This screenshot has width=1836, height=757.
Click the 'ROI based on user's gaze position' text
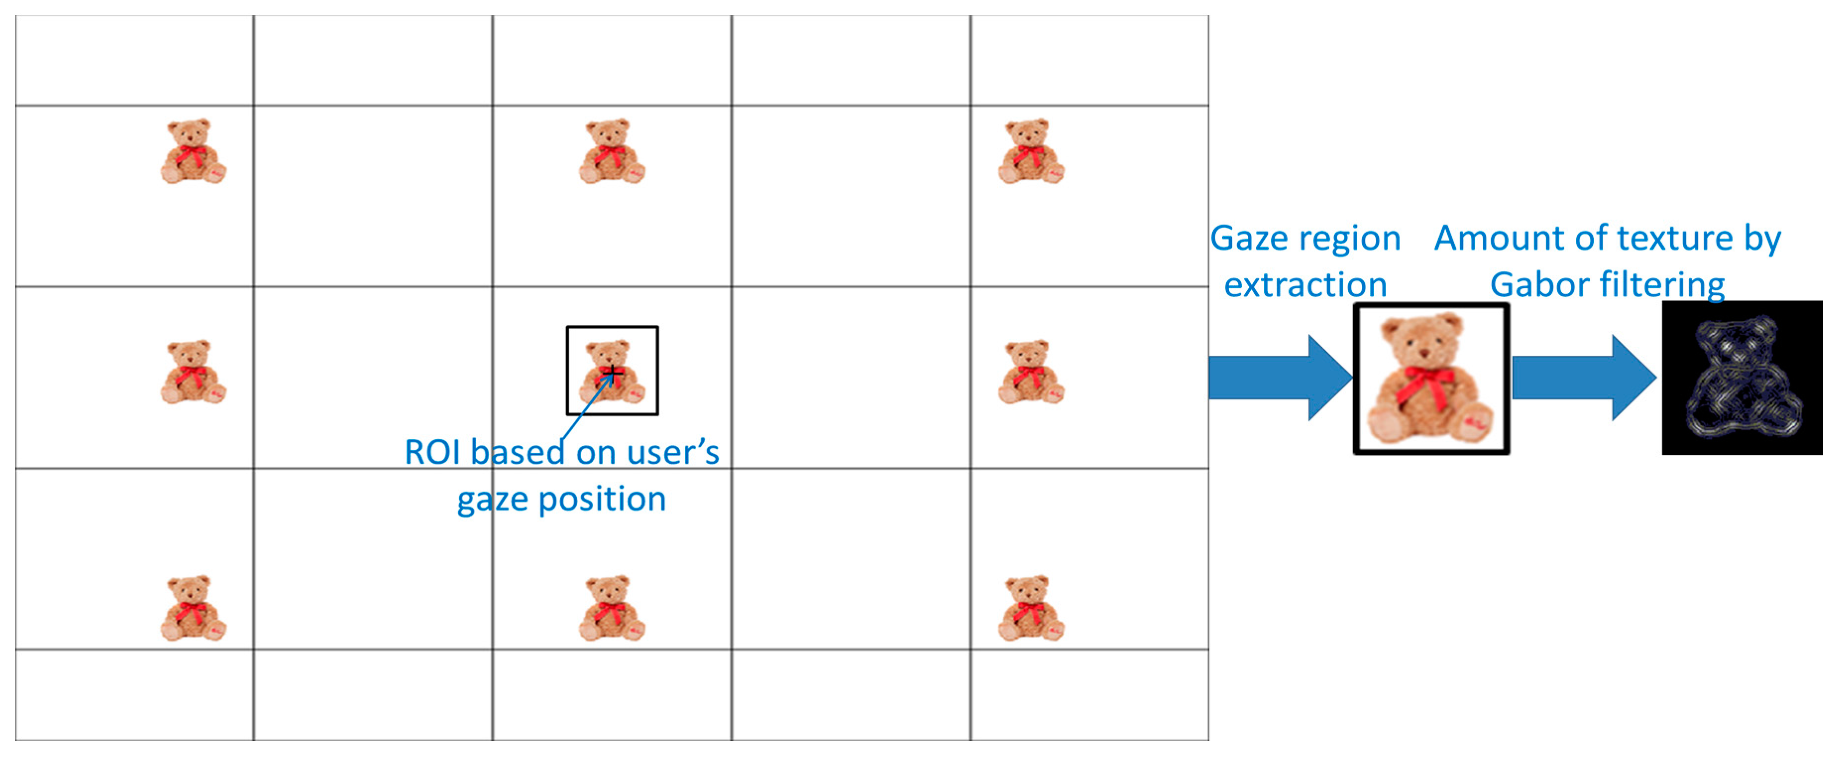point(562,475)
